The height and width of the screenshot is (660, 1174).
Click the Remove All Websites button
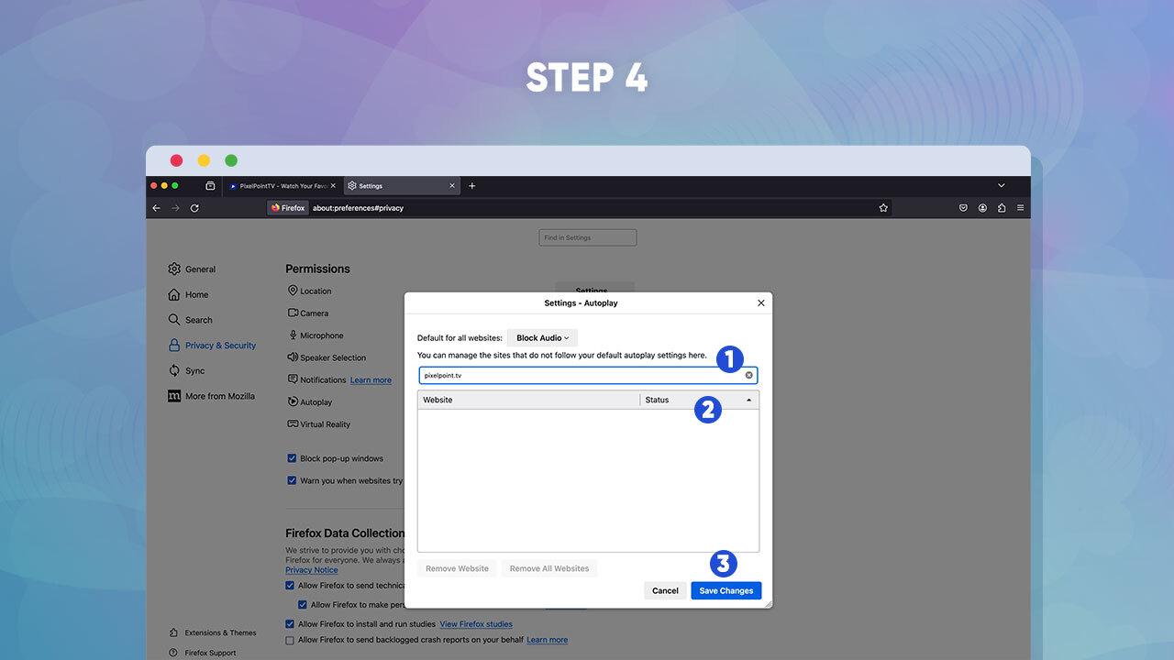point(549,568)
